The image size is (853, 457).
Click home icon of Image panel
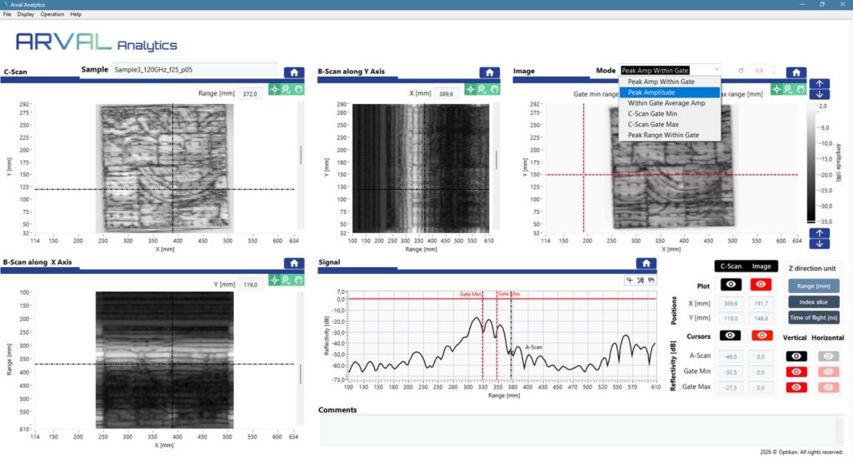[x=796, y=72]
